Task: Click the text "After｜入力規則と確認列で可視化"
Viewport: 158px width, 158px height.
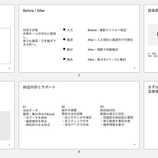Action: point(111,40)
